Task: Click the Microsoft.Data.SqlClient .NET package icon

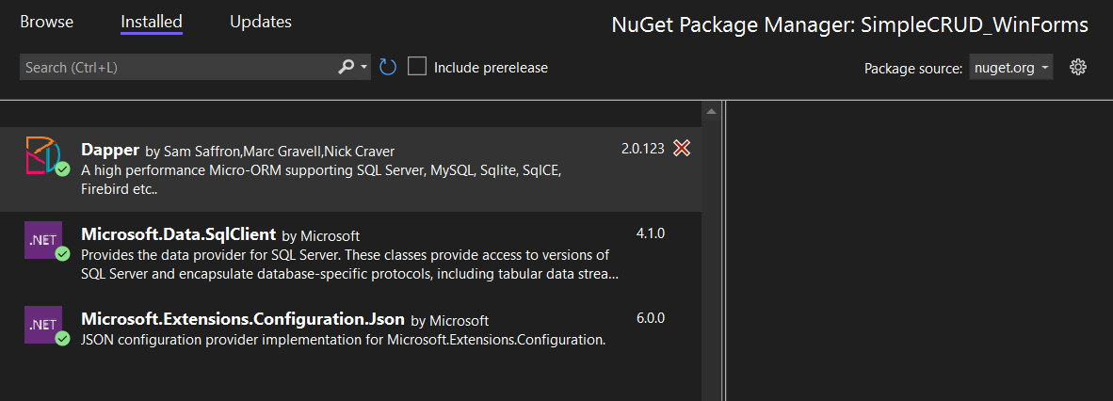Action: pos(43,240)
